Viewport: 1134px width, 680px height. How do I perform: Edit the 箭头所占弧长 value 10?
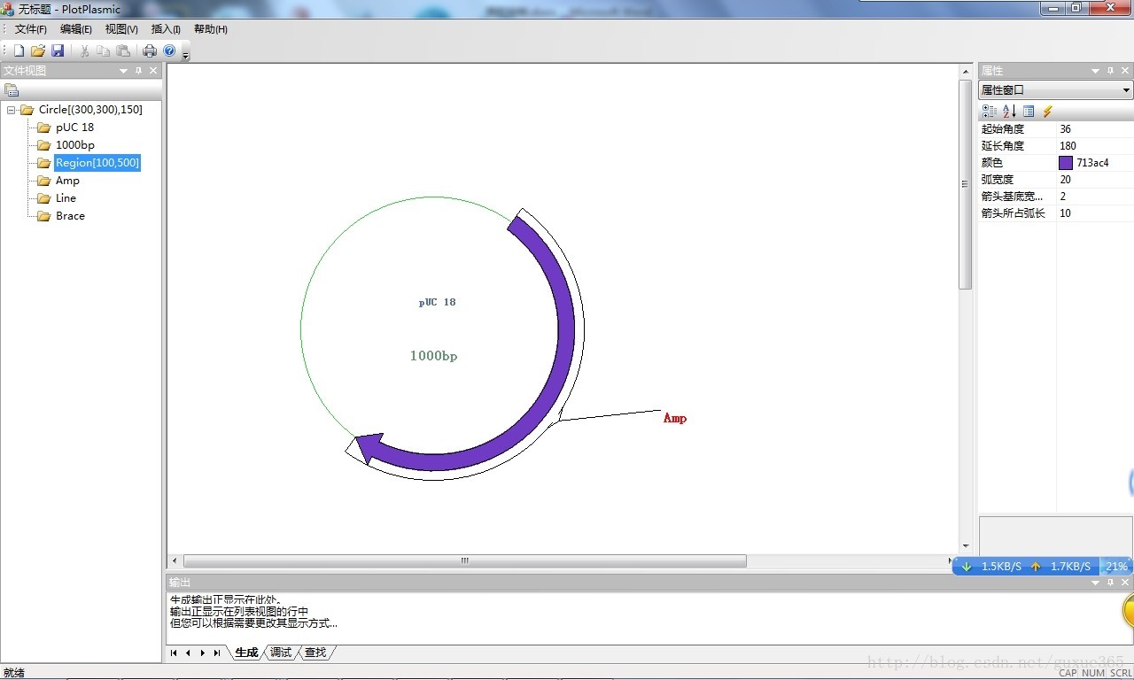[1095, 213]
